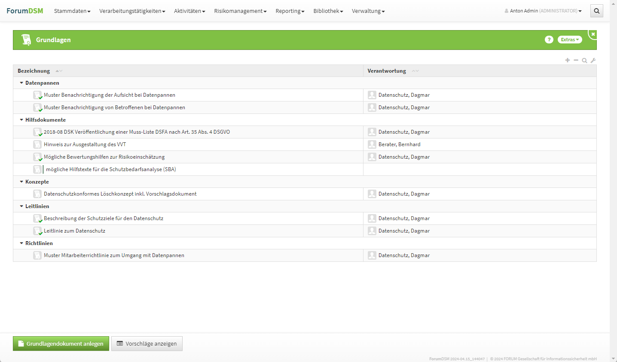Screen dimensions: 617x362
Task: Collapse the Richtlinien group
Action: pos(21,243)
